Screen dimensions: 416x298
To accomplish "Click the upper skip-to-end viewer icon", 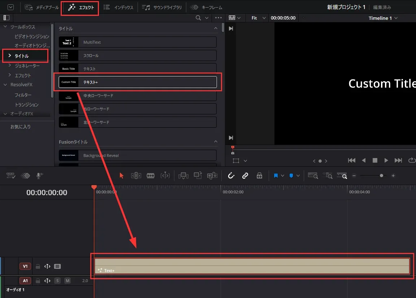I will [x=231, y=29].
